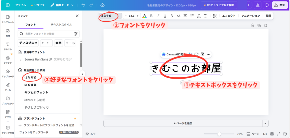The width and height of the screenshot is (290, 138).
Task: Toggle the main menu panel icon
Action: tap(8, 5)
